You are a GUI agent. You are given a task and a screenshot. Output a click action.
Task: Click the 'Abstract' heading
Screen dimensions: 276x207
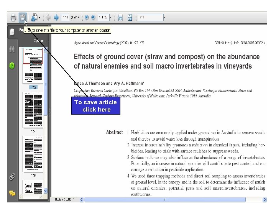(114, 132)
